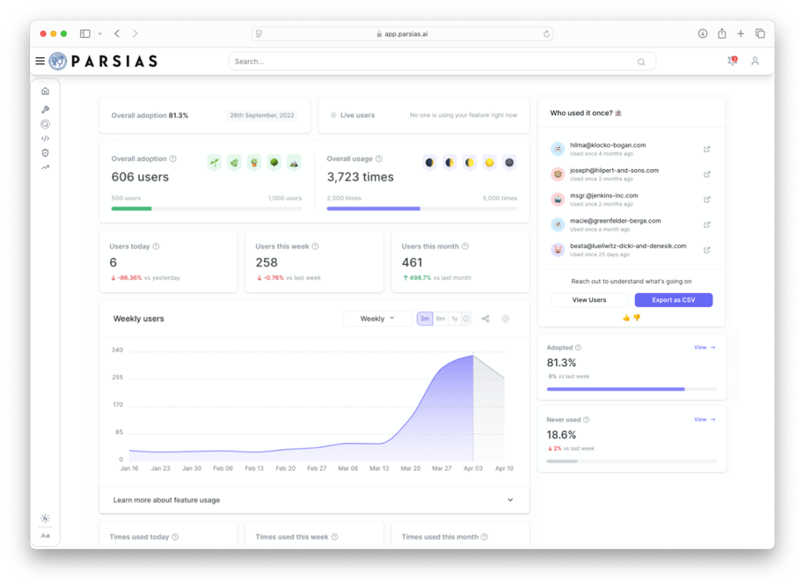Open the Weekly interval dropdown
Viewport: 804px width, 588px height.
(x=377, y=319)
